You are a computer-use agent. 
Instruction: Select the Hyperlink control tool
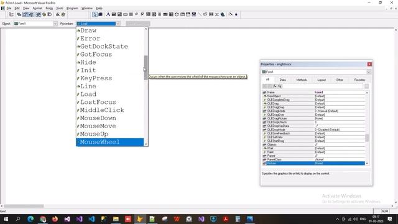point(223,14)
